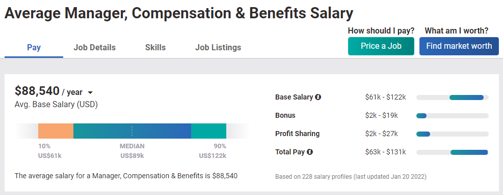This screenshot has width=503, height=195.
Task: Click the Base Salary info icon
Action: (318, 97)
